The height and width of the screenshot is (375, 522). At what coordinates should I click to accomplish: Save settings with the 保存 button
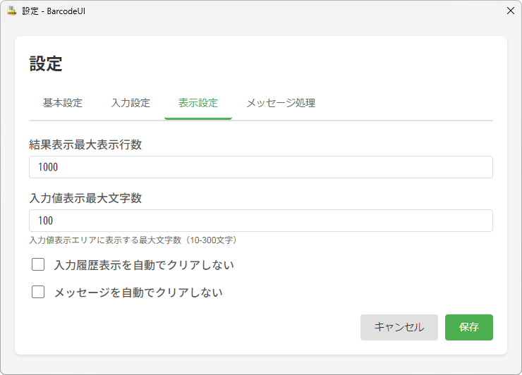coord(468,327)
